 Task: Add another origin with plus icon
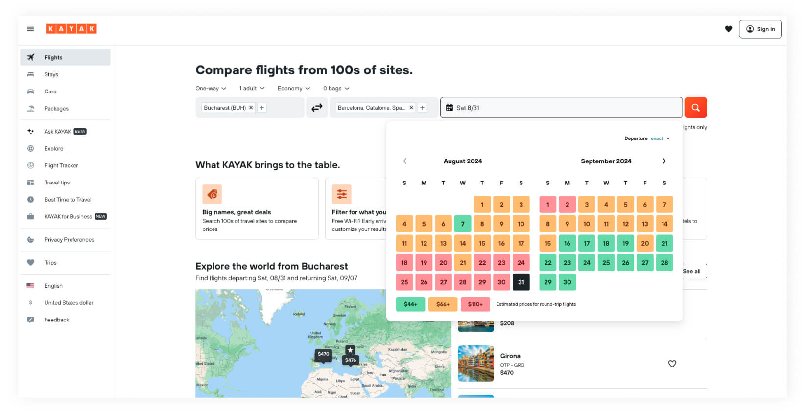click(x=262, y=108)
